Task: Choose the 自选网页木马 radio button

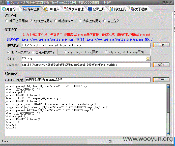Action: click(33, 52)
